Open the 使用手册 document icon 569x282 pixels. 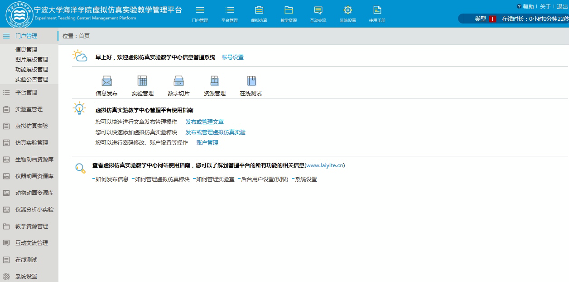(377, 10)
